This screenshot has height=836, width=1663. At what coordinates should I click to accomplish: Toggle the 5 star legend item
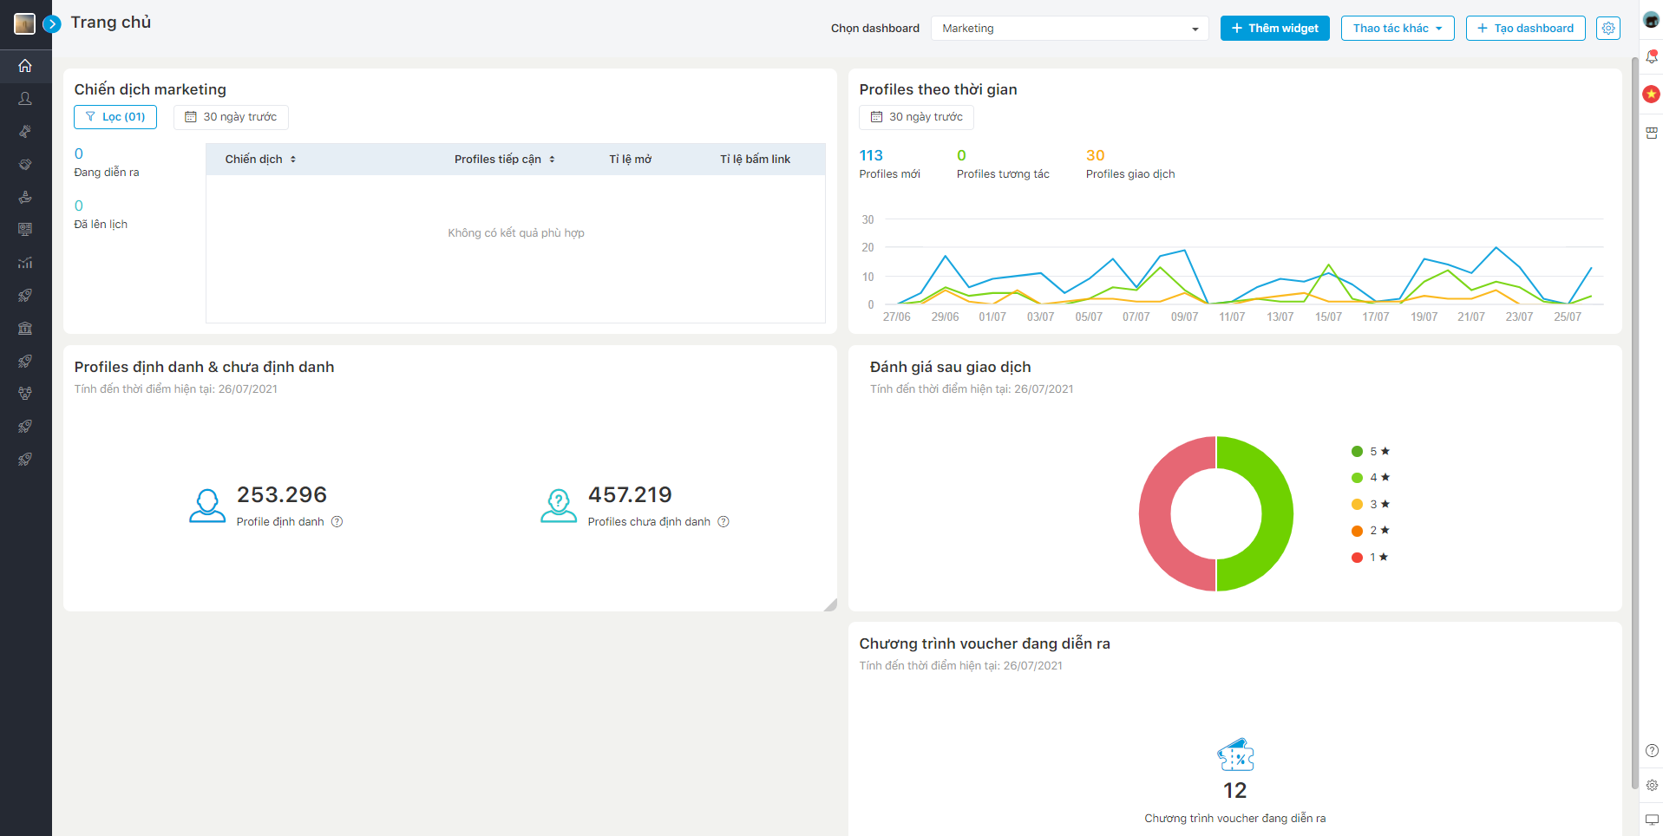[1371, 452]
